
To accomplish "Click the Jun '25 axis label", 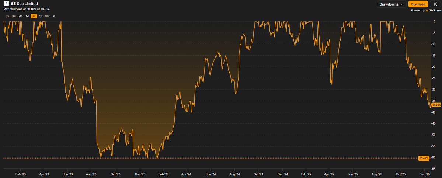I will (353, 175).
